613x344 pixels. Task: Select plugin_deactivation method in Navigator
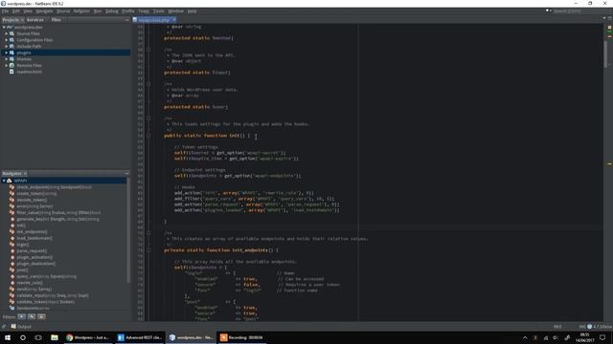(x=36, y=264)
